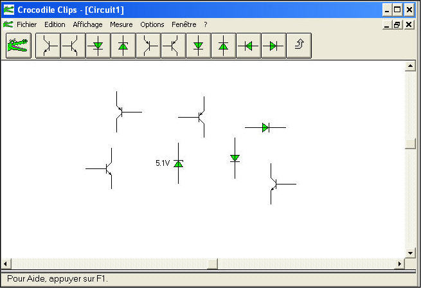Click the horizontal scrollbar left arrow
Image resolution: width=421 pixels, height=288 pixels.
tap(6, 264)
